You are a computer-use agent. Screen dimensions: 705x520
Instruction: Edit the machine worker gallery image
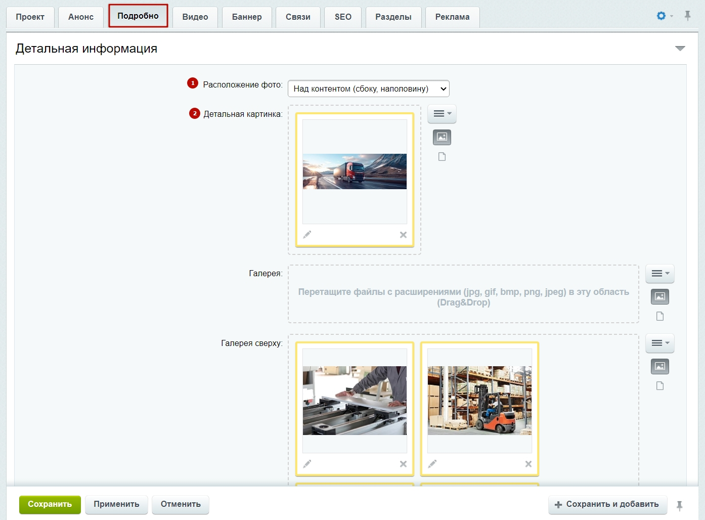(307, 464)
